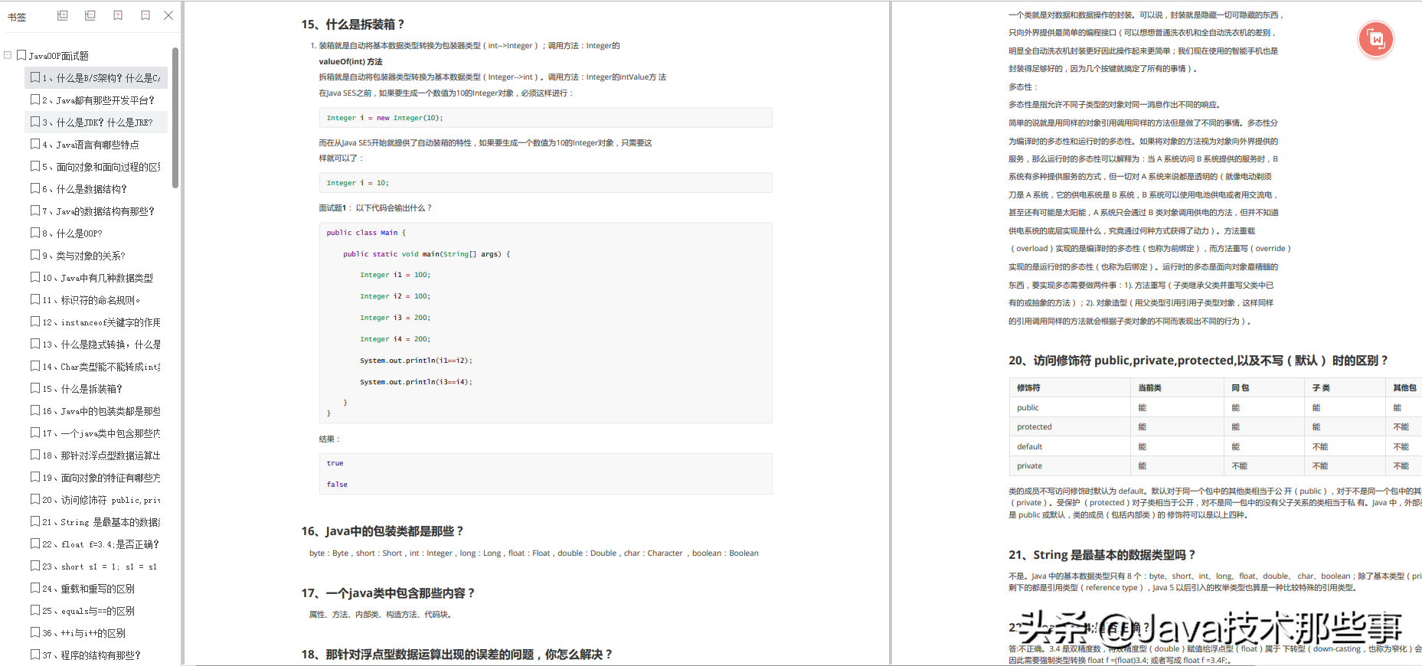Add a new bookmark with the plus icon
The height and width of the screenshot is (666, 1422).
[118, 15]
